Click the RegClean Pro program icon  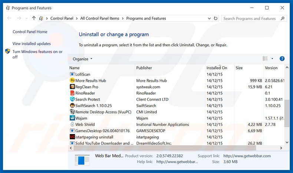click(x=72, y=87)
